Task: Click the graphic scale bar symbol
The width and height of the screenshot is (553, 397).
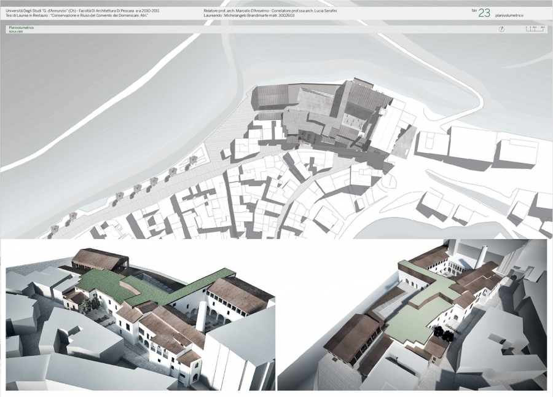Action: [x=533, y=29]
